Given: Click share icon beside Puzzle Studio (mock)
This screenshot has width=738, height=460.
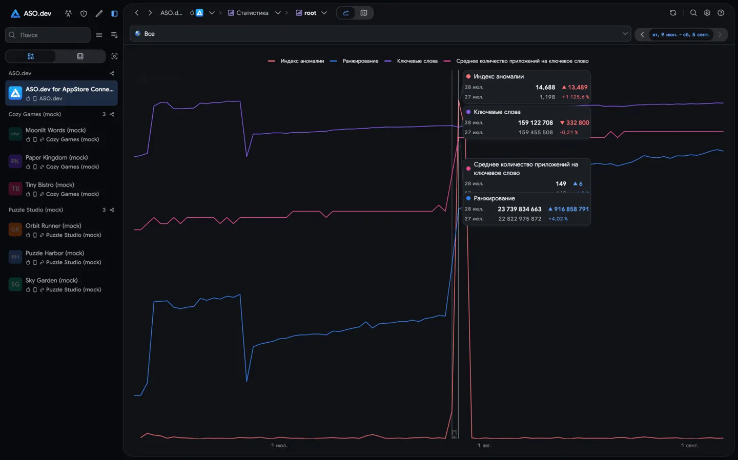Looking at the screenshot, I should point(112,210).
